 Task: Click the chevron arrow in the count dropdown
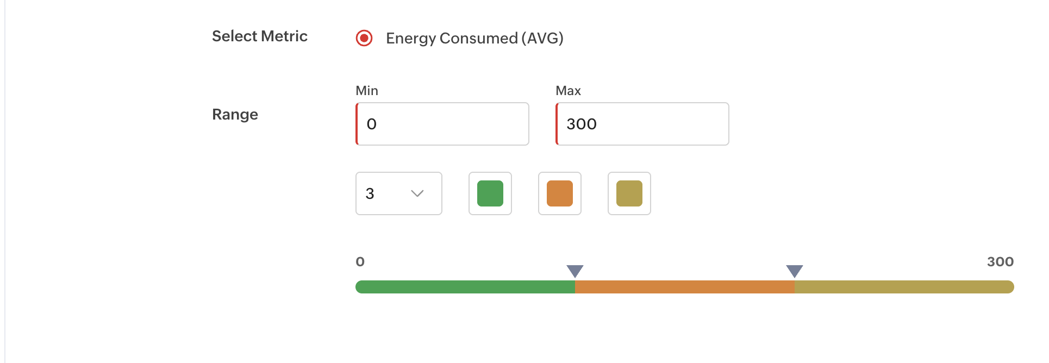click(417, 193)
